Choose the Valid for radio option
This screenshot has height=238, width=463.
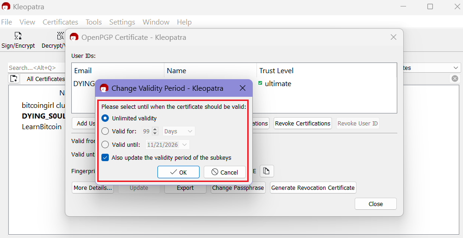point(105,131)
